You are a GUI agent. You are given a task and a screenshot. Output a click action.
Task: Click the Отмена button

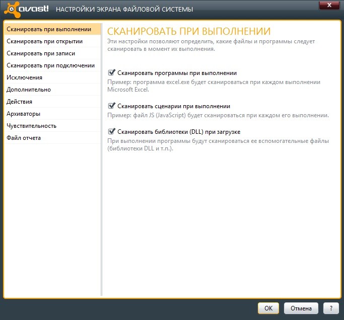click(x=301, y=308)
